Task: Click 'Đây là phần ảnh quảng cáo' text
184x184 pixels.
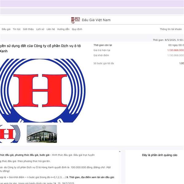Action: (159, 155)
